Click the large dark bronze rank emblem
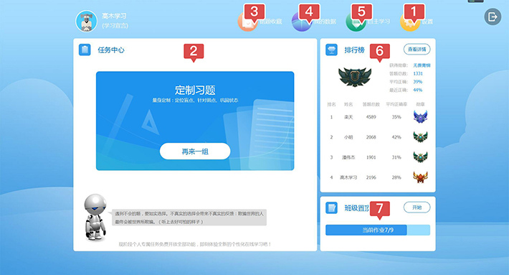The height and width of the screenshot is (275, 509). coord(355,77)
